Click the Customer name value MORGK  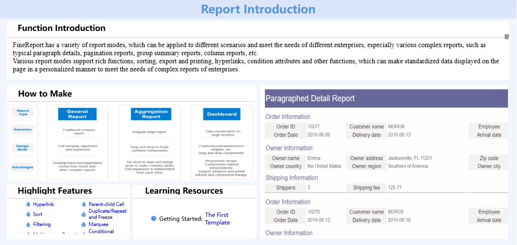396,127
